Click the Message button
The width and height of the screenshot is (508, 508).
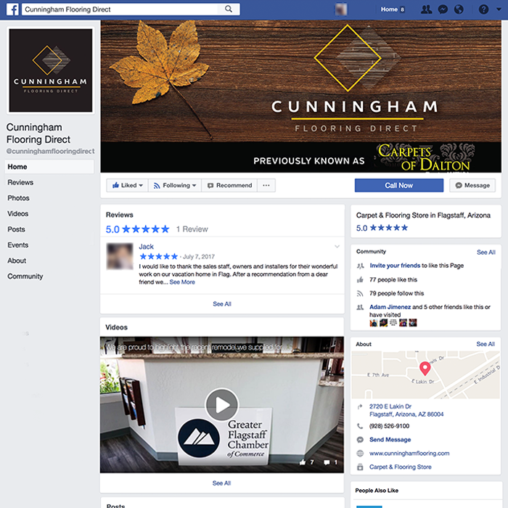472,185
